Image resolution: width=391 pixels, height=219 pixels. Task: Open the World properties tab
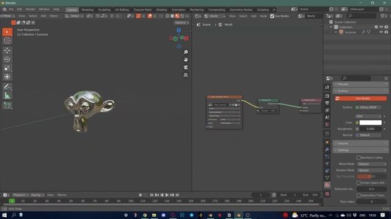click(x=327, y=124)
